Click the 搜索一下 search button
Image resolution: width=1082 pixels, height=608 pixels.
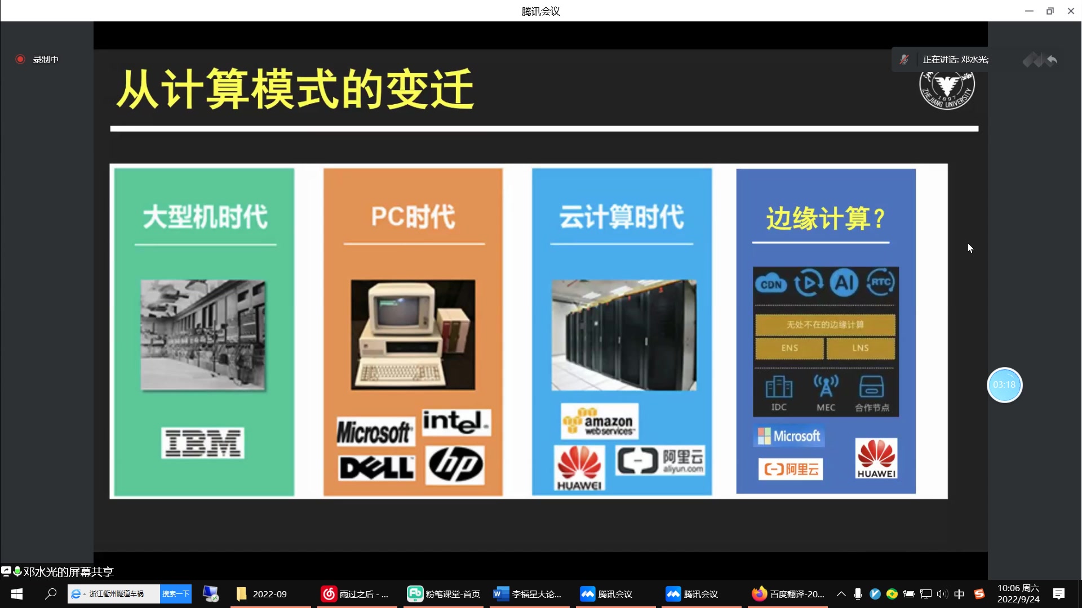pos(176,594)
